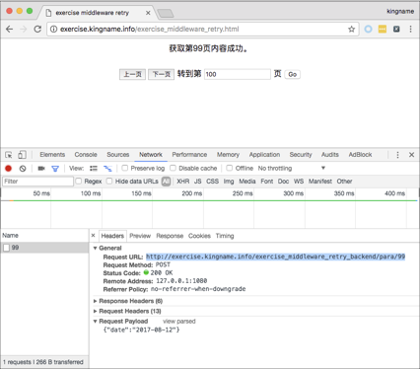Filter requests by Img type
The image size is (420, 369).
(x=229, y=182)
